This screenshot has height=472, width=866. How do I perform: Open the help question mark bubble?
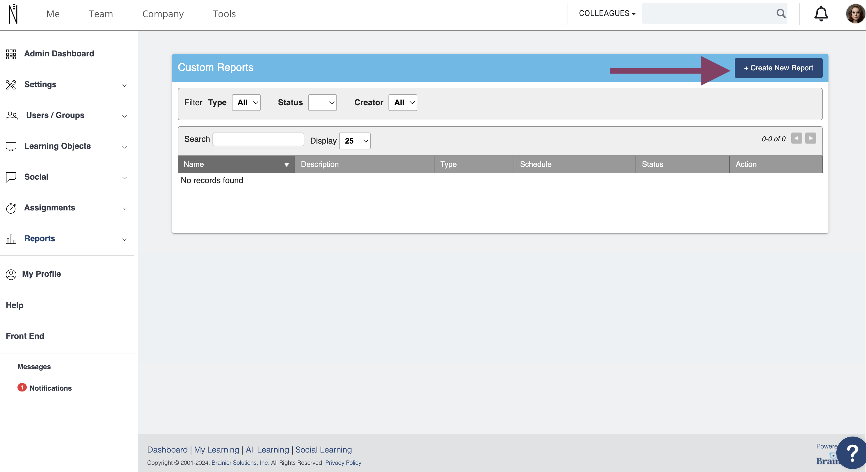coord(852,453)
